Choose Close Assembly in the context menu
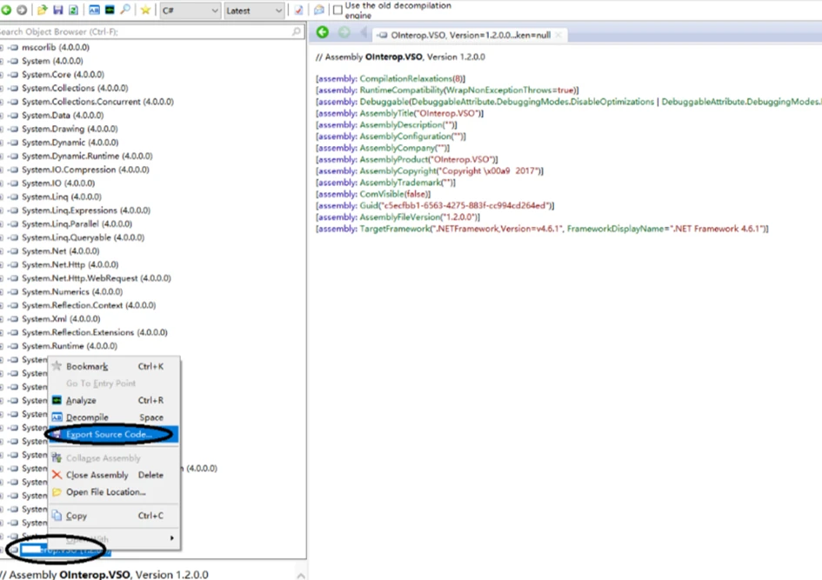The width and height of the screenshot is (822, 580). pos(97,475)
